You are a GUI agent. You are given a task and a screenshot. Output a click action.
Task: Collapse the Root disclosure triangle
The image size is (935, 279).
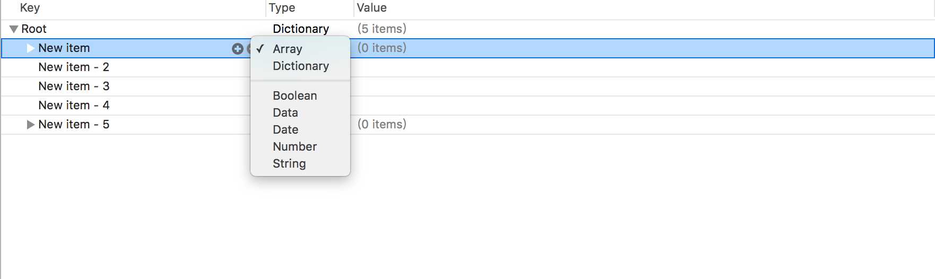point(14,29)
